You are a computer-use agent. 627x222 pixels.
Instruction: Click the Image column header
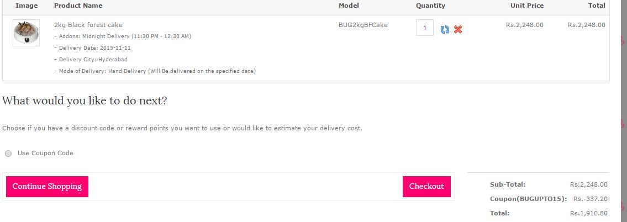point(27,6)
